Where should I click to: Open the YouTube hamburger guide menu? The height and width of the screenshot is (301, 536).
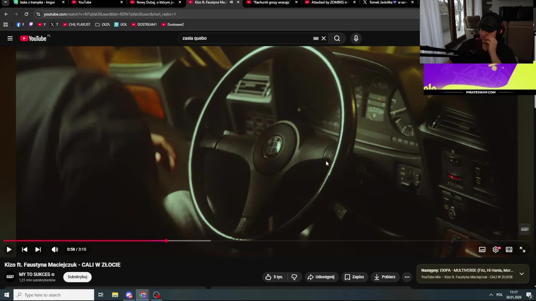click(10, 38)
